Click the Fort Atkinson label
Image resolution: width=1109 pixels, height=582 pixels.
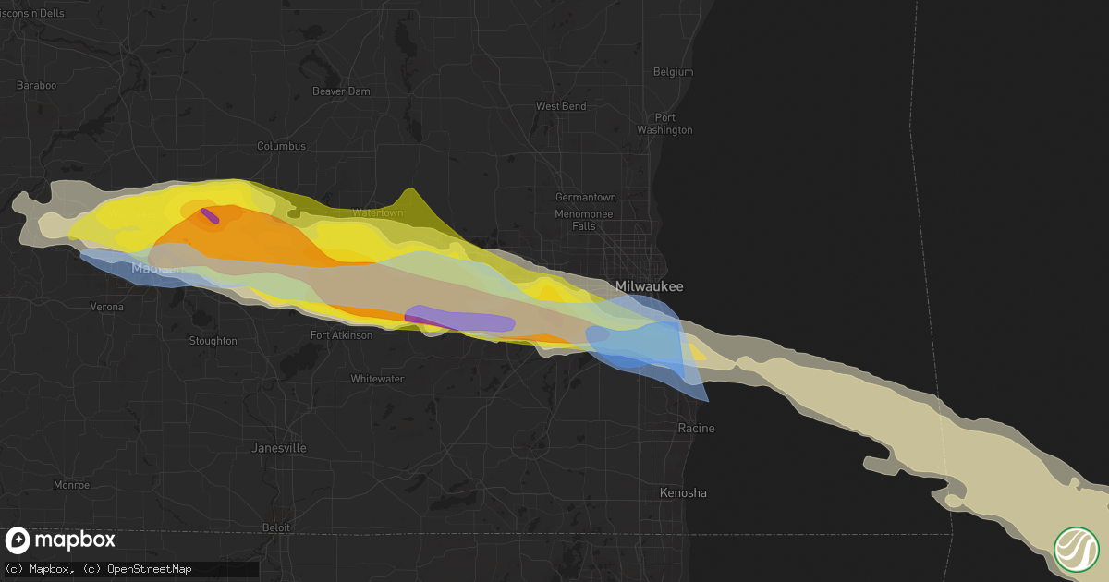341,335
